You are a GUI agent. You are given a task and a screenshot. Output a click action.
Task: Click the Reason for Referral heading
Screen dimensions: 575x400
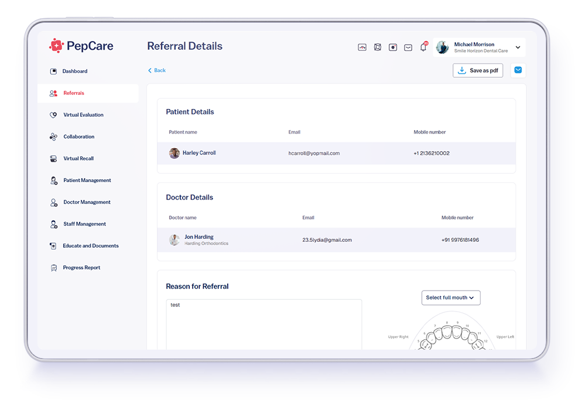pyautogui.click(x=197, y=286)
